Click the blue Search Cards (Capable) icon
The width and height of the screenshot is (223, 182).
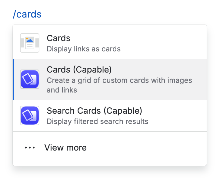coord(30,115)
